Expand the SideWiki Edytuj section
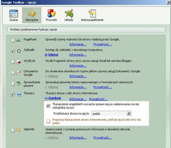The image size is (171, 148). click(x=52, y=138)
